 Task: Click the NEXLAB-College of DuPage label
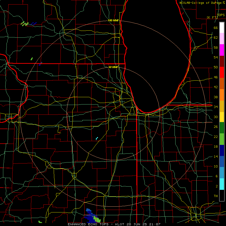[201, 3]
